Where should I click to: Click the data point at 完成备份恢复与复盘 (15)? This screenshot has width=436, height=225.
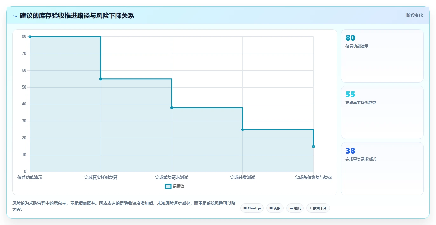tap(313, 146)
